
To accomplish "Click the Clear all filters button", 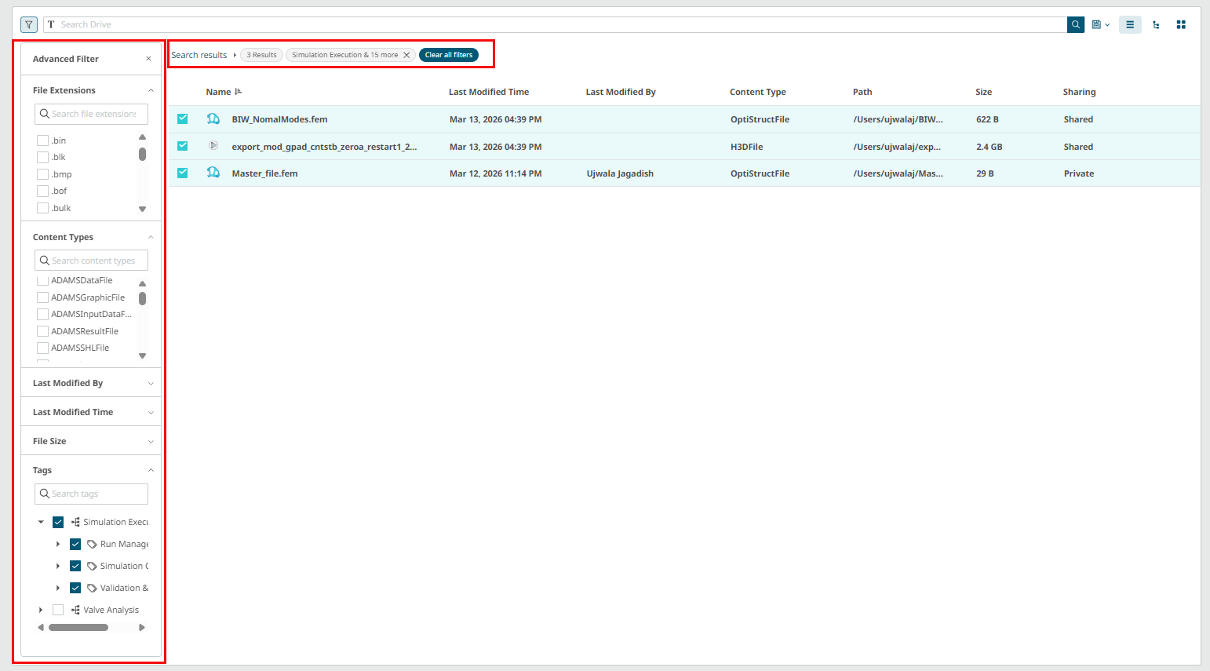I will pos(449,55).
